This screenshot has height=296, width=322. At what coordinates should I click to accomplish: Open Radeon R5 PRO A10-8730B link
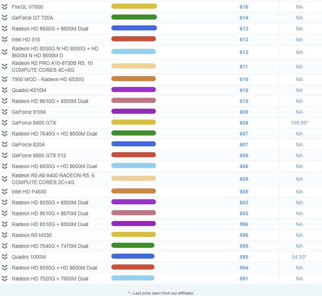(x=52, y=67)
